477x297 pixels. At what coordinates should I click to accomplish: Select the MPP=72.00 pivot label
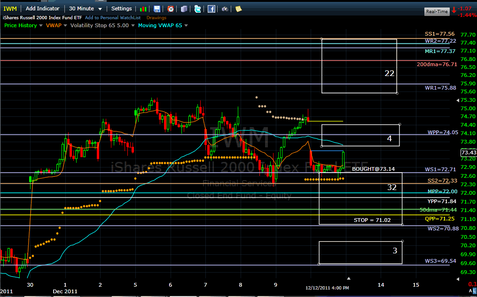pyautogui.click(x=442, y=191)
